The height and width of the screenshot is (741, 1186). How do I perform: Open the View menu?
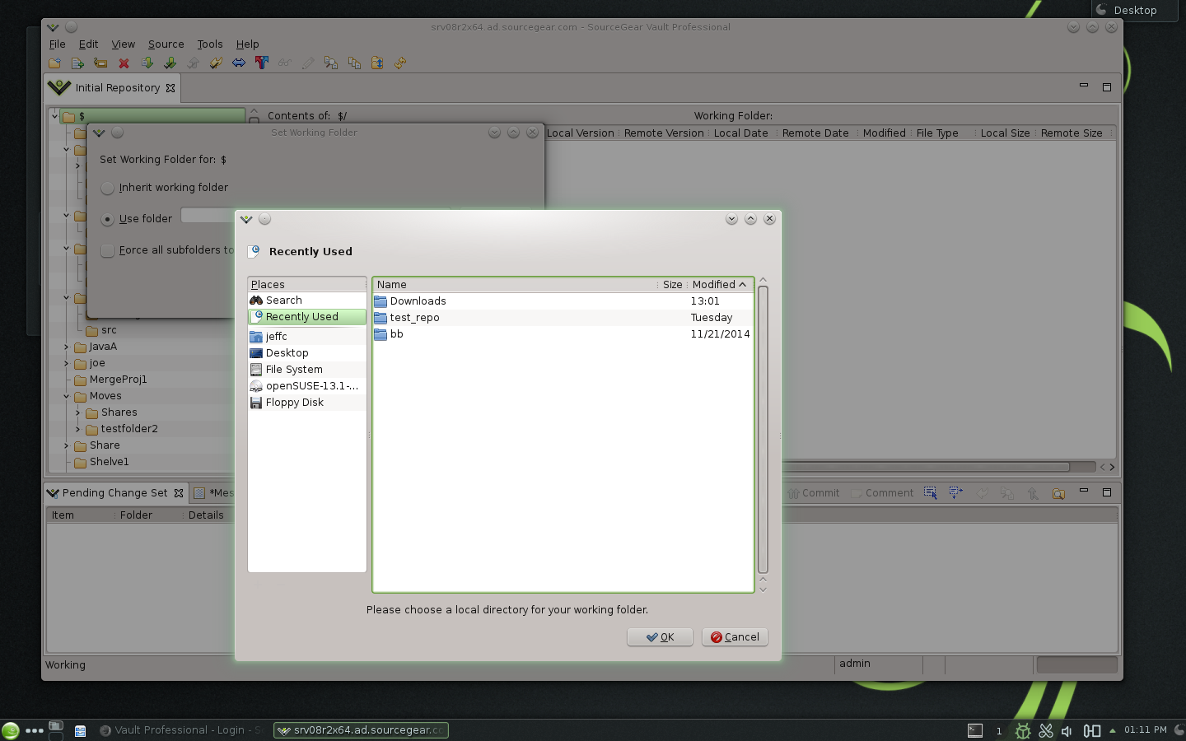(124, 44)
